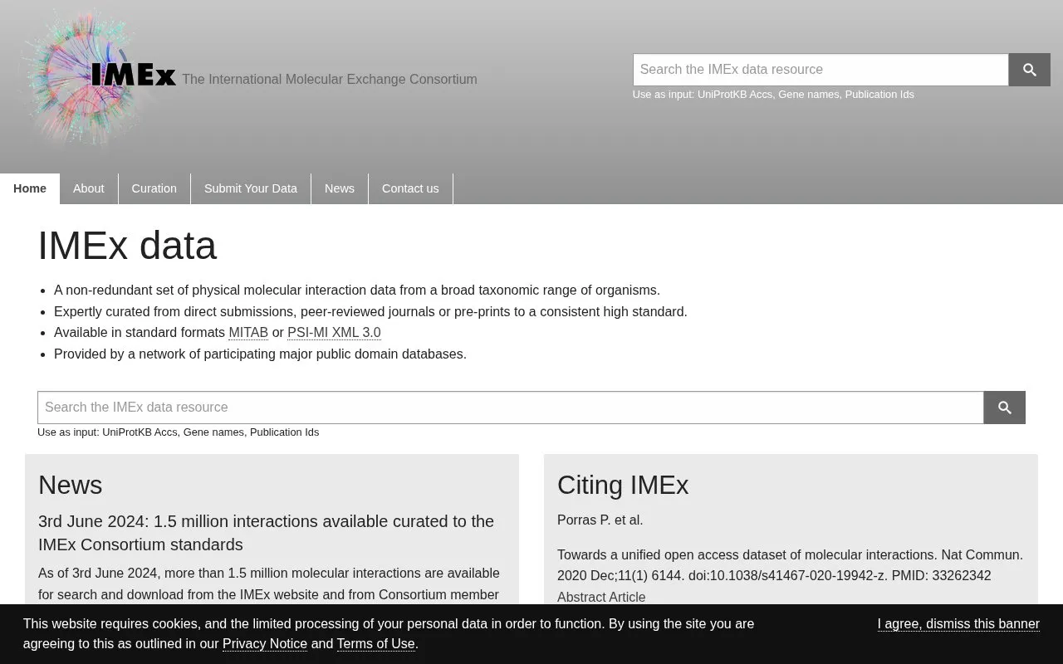This screenshot has width=1063, height=664.
Task: Dismiss the cookie banner with I agree
Action: click(x=958, y=624)
